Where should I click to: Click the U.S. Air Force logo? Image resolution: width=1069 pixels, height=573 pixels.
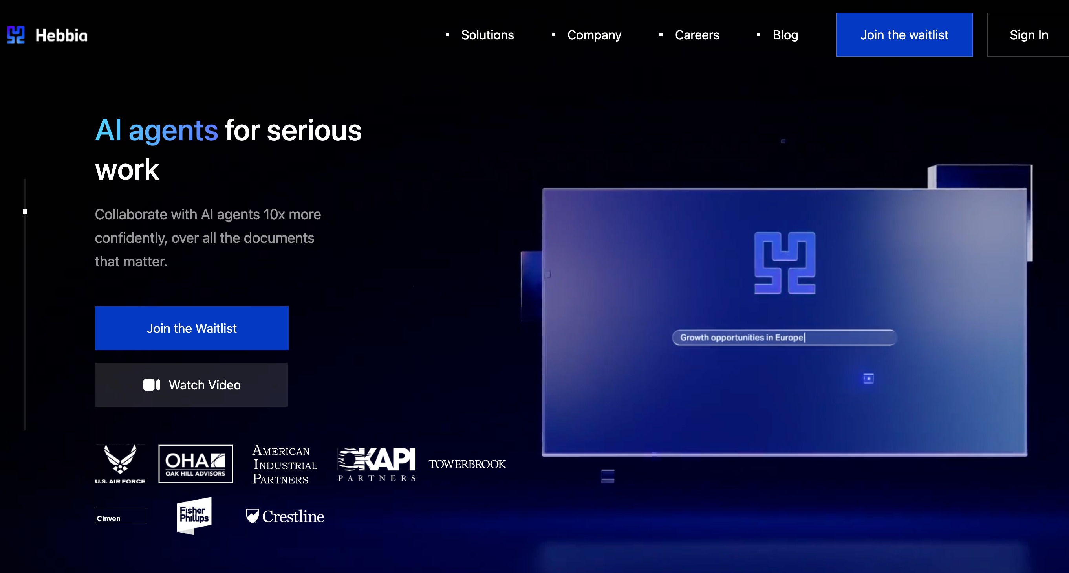pyautogui.click(x=120, y=464)
